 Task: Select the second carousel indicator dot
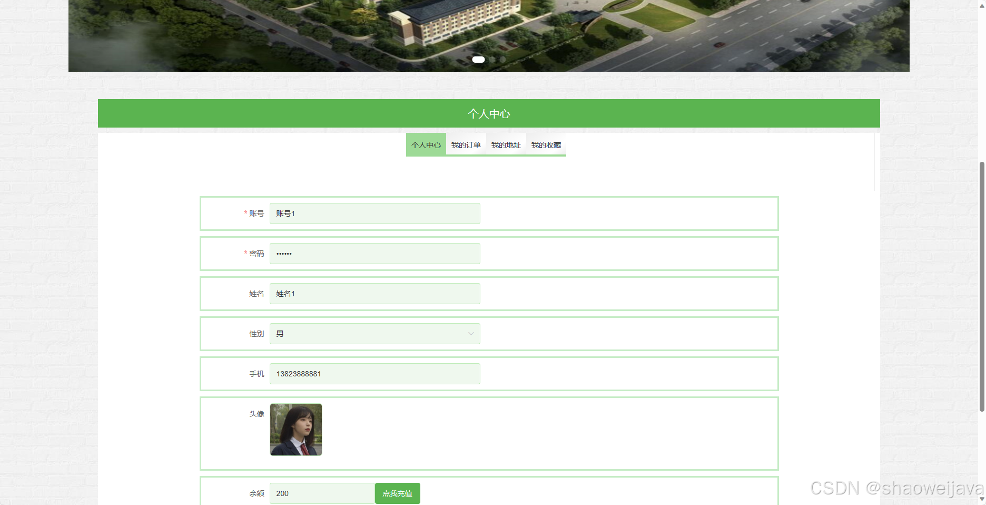coord(492,60)
